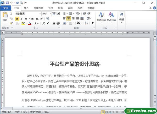Click the word count in status bar

tap(21, 112)
